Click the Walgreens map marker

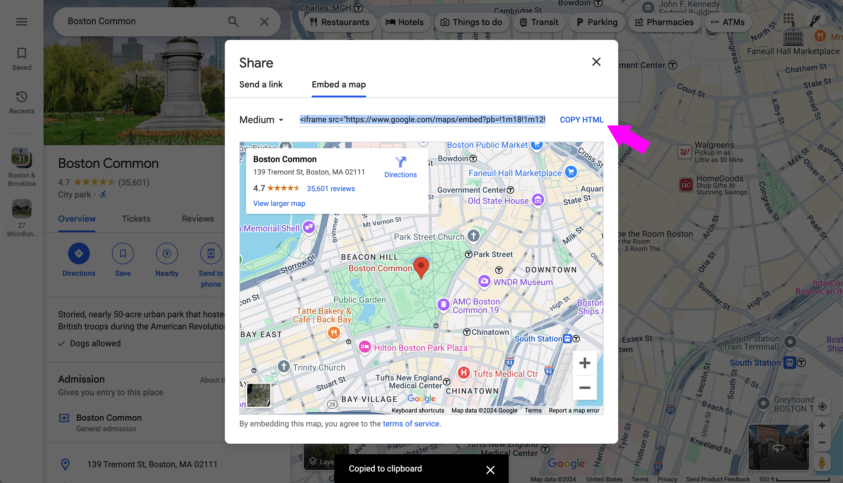tap(684, 152)
